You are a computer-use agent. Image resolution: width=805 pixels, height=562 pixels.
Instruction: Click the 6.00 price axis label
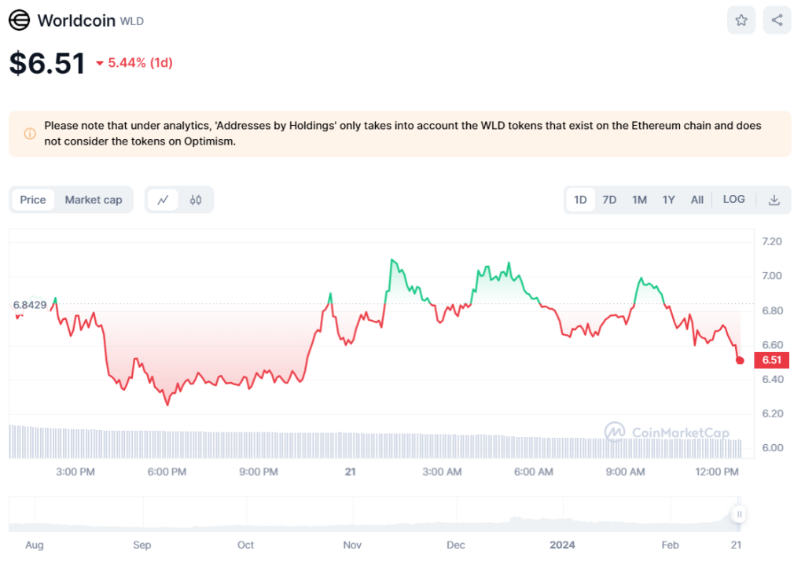773,447
